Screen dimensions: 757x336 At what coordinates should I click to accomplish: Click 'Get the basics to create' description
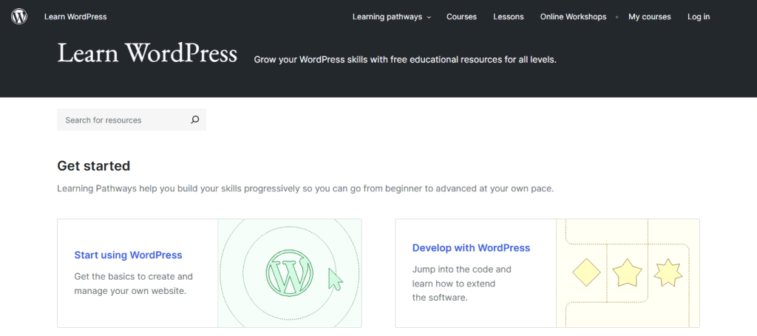133,284
